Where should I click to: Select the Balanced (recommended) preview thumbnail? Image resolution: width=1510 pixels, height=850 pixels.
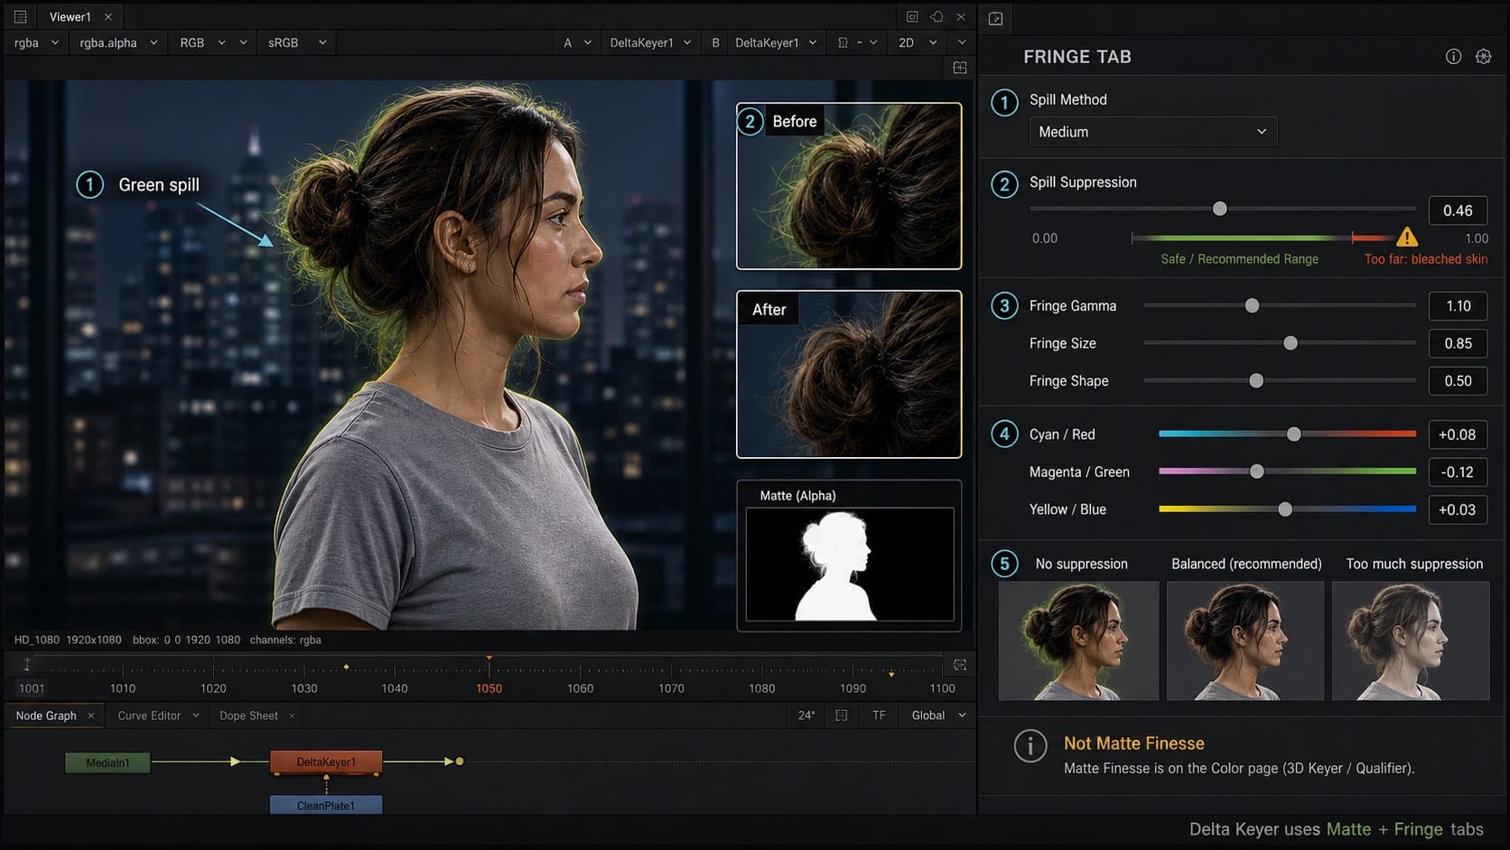click(1245, 640)
